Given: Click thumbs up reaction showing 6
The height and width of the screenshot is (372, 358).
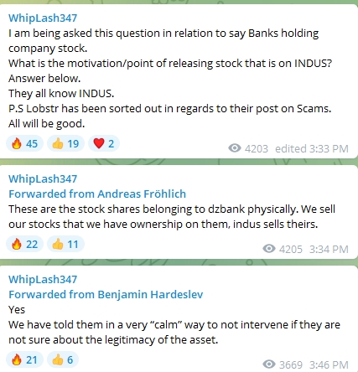Looking at the screenshot, I should point(63,359).
